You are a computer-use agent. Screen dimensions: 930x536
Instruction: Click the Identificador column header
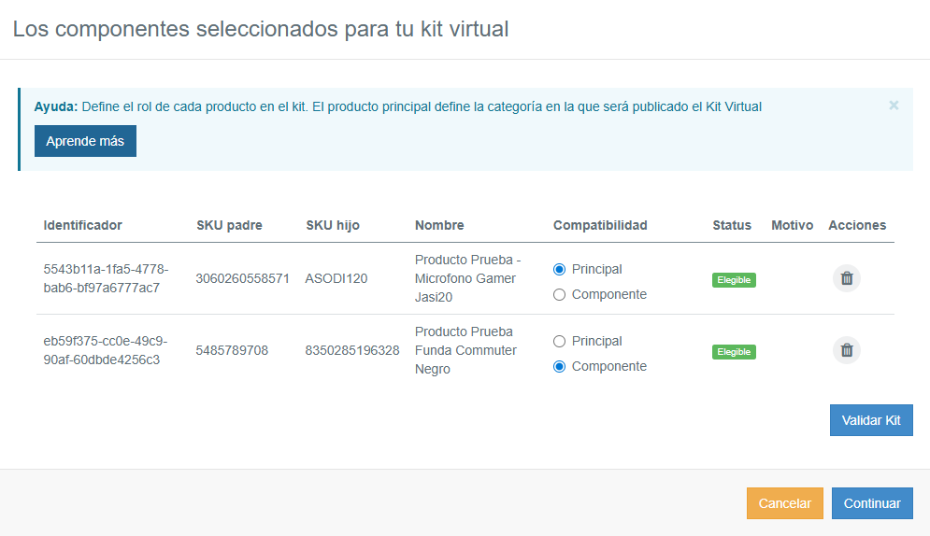tap(82, 225)
